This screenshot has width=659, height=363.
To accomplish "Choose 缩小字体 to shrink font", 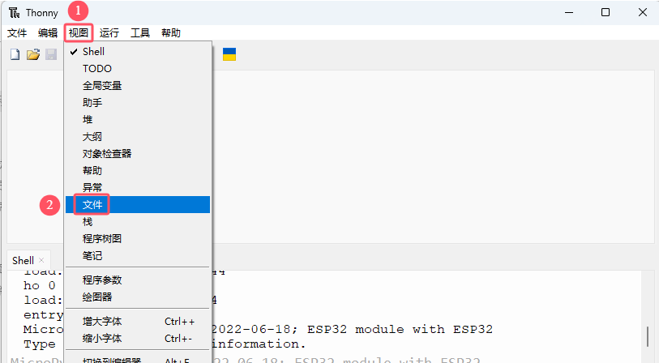I will (138, 338).
